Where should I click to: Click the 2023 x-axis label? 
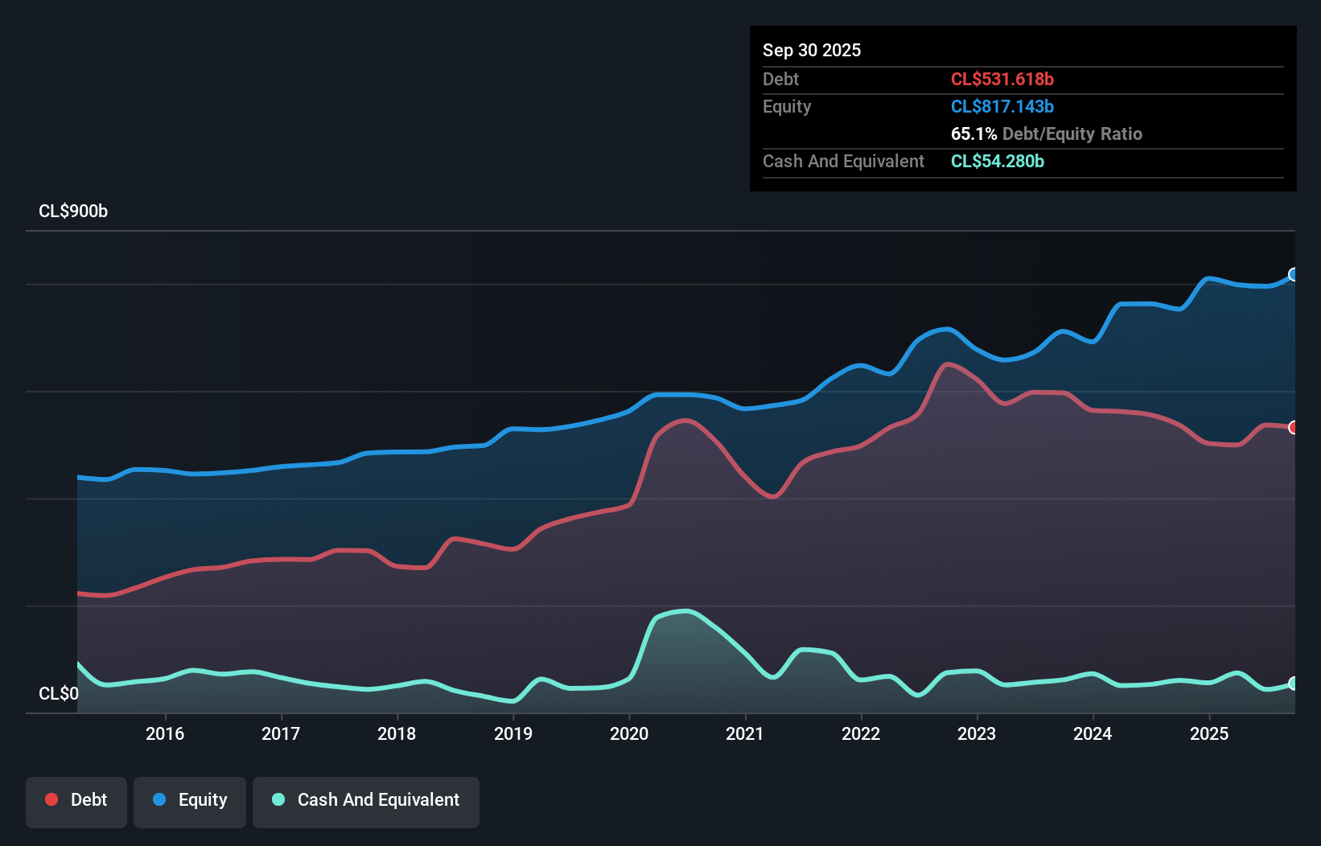pyautogui.click(x=977, y=733)
